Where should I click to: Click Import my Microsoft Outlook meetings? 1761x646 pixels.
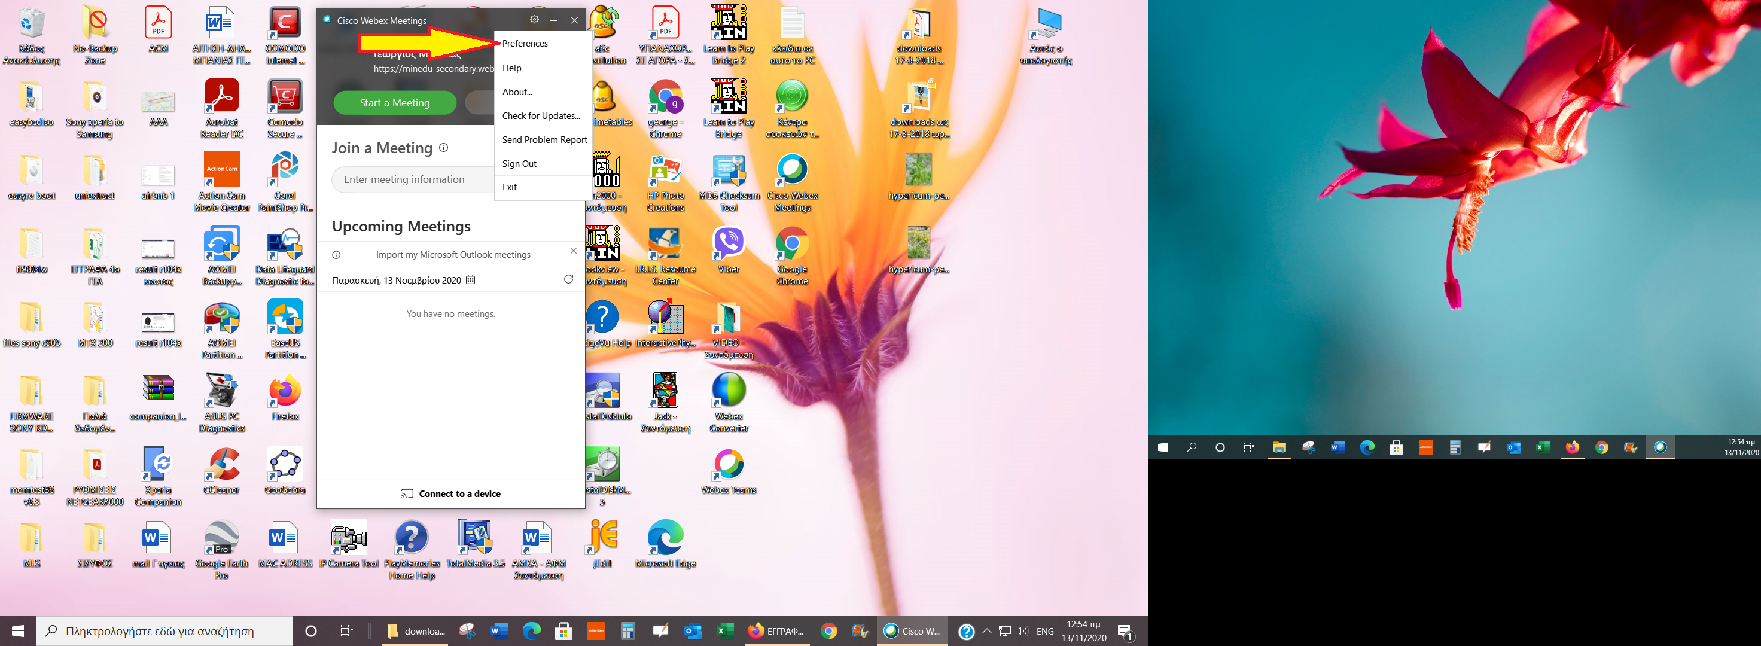[x=453, y=254]
